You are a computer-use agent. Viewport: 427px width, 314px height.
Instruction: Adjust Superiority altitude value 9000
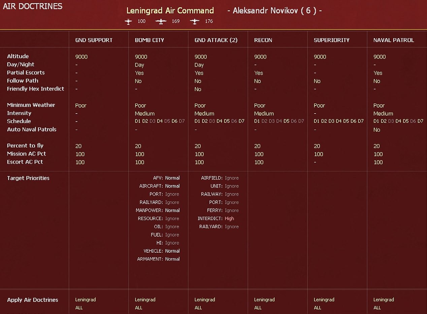(320, 57)
